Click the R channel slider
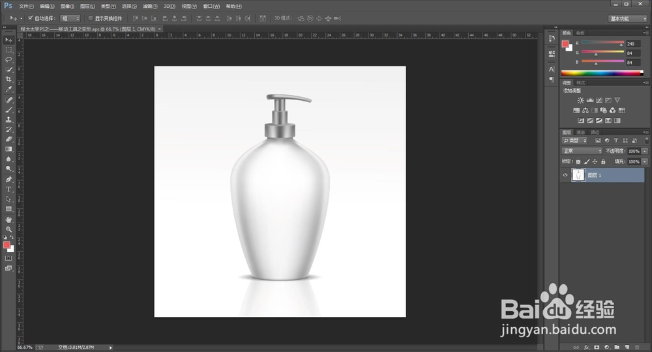Viewport: 652px width, 352px height. (x=602, y=43)
